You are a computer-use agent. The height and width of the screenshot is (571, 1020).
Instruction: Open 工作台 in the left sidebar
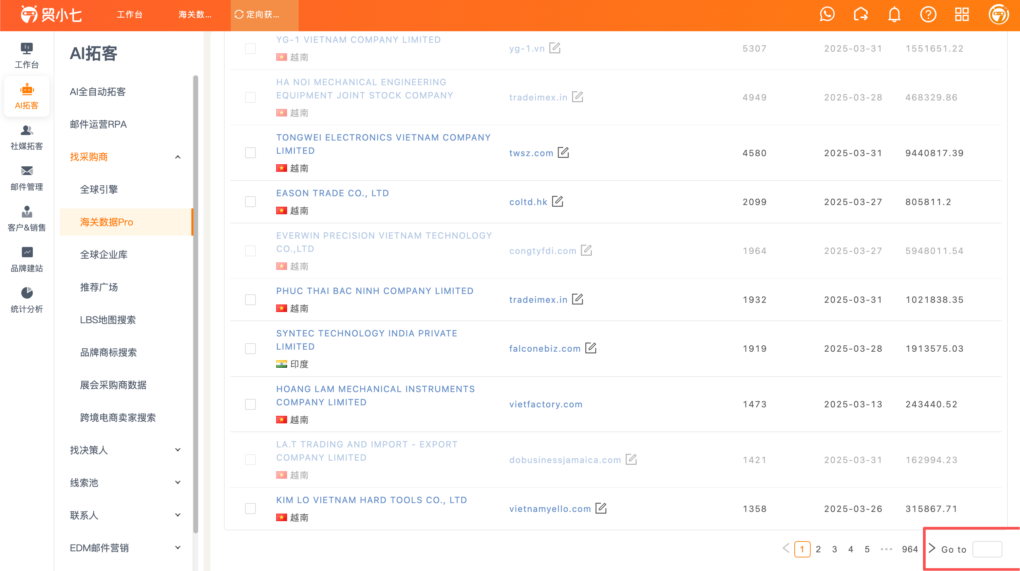pyautogui.click(x=26, y=55)
